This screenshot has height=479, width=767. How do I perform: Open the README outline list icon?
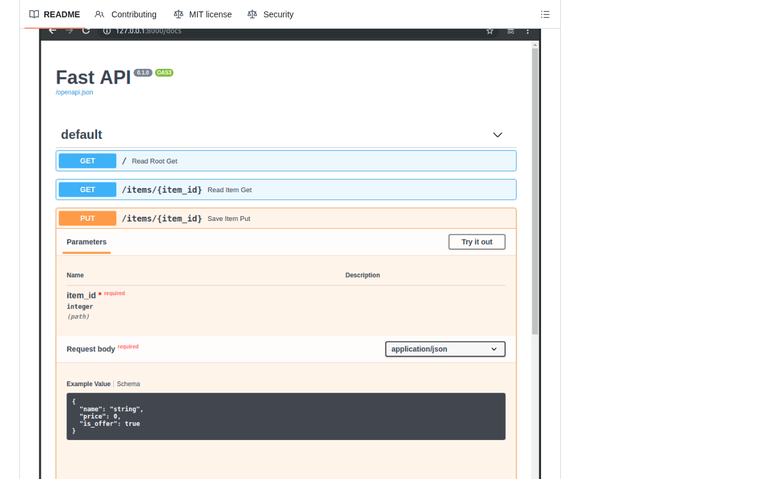pos(545,14)
